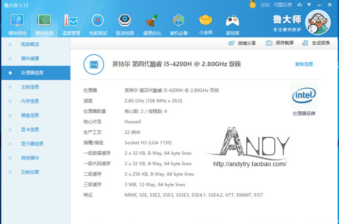Screen dimensions: 339x224
Task: Click the MMX, SSE features list value
Action: coord(194,195)
